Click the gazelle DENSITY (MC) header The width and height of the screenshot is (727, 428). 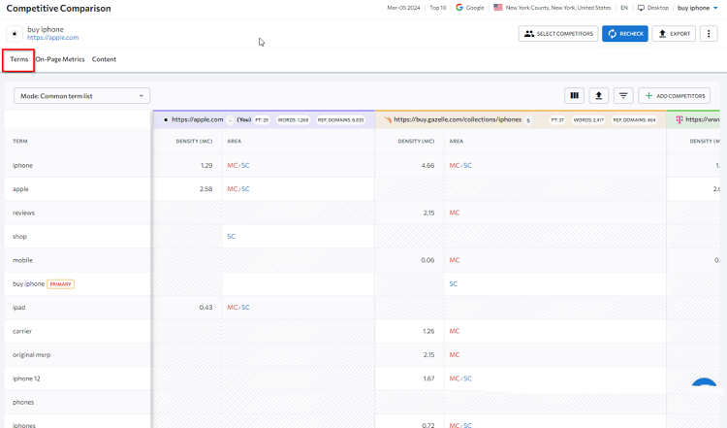(x=416, y=141)
